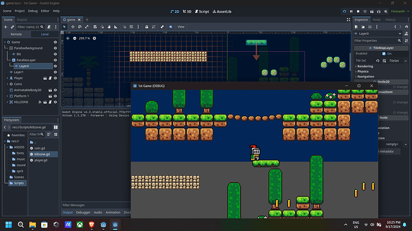
Task: Hide the Layer1 node
Action: point(55,72)
